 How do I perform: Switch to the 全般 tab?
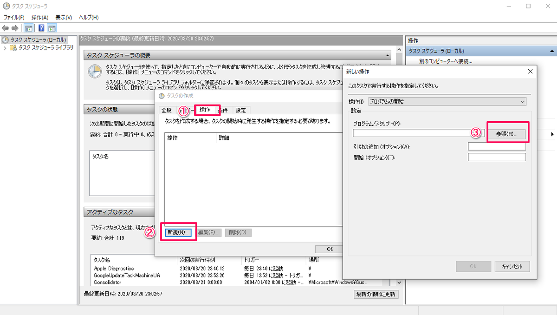pos(167,110)
